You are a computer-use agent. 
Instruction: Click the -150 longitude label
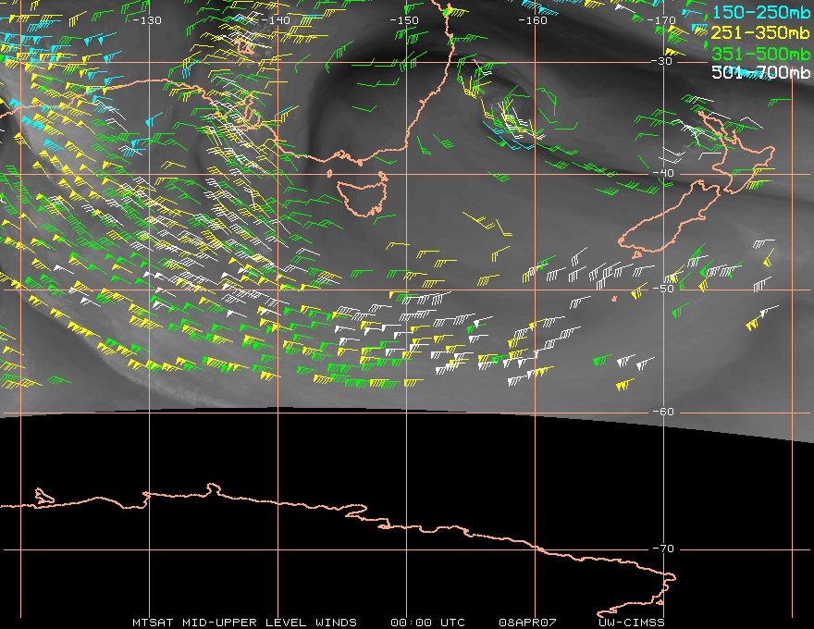pyautogui.click(x=404, y=20)
